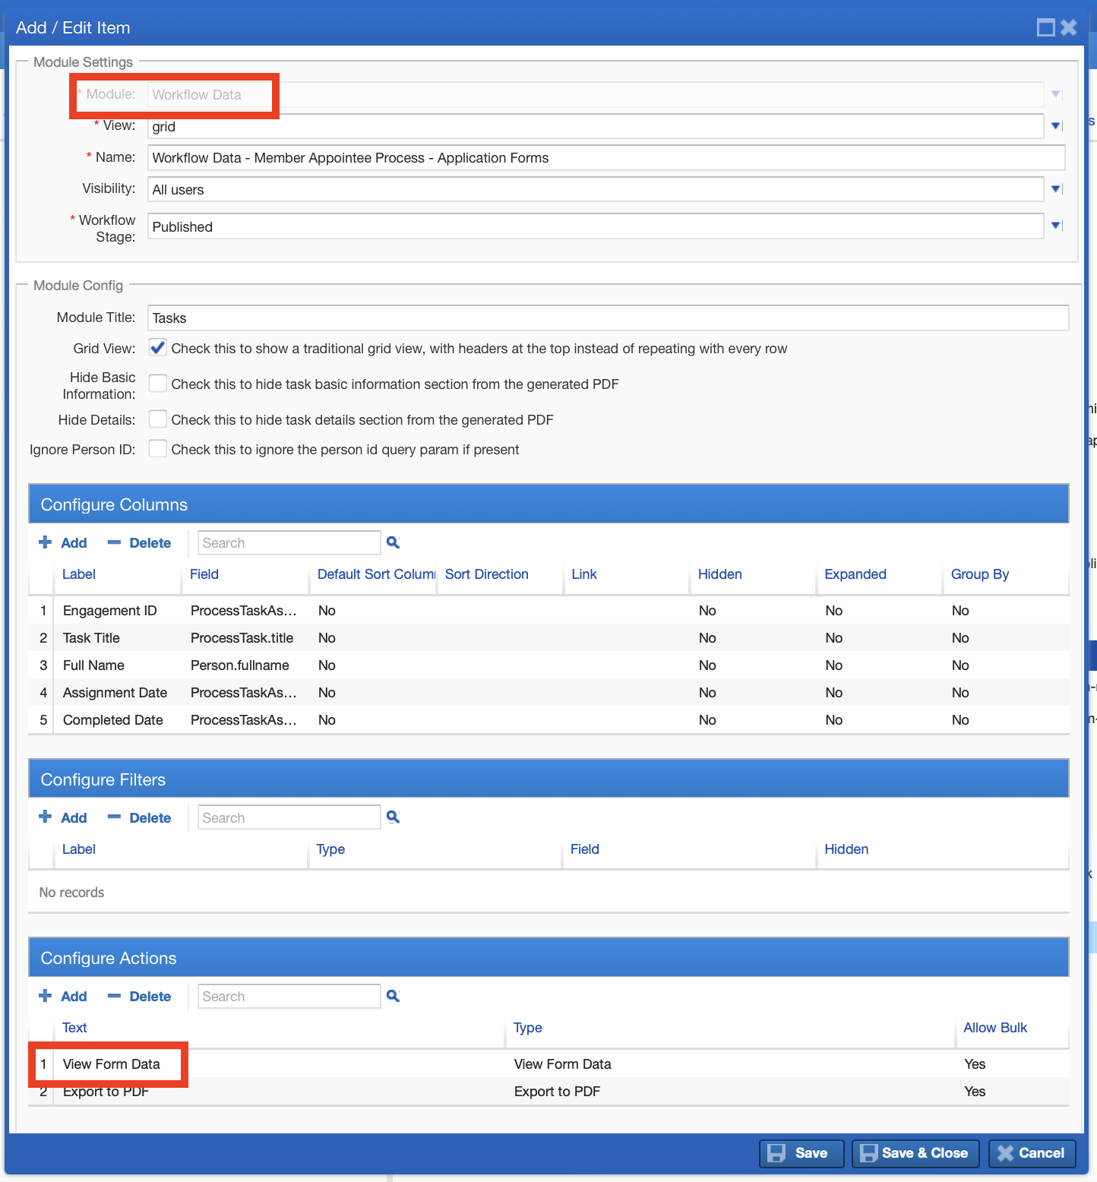Screen dimensions: 1097x1182
Task: Click the Name input field
Action: (x=606, y=158)
